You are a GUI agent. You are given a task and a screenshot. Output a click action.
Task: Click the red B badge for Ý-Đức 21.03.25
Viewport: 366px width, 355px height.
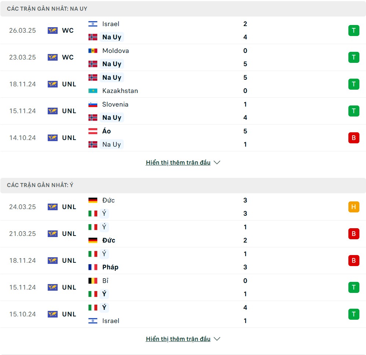(354, 234)
